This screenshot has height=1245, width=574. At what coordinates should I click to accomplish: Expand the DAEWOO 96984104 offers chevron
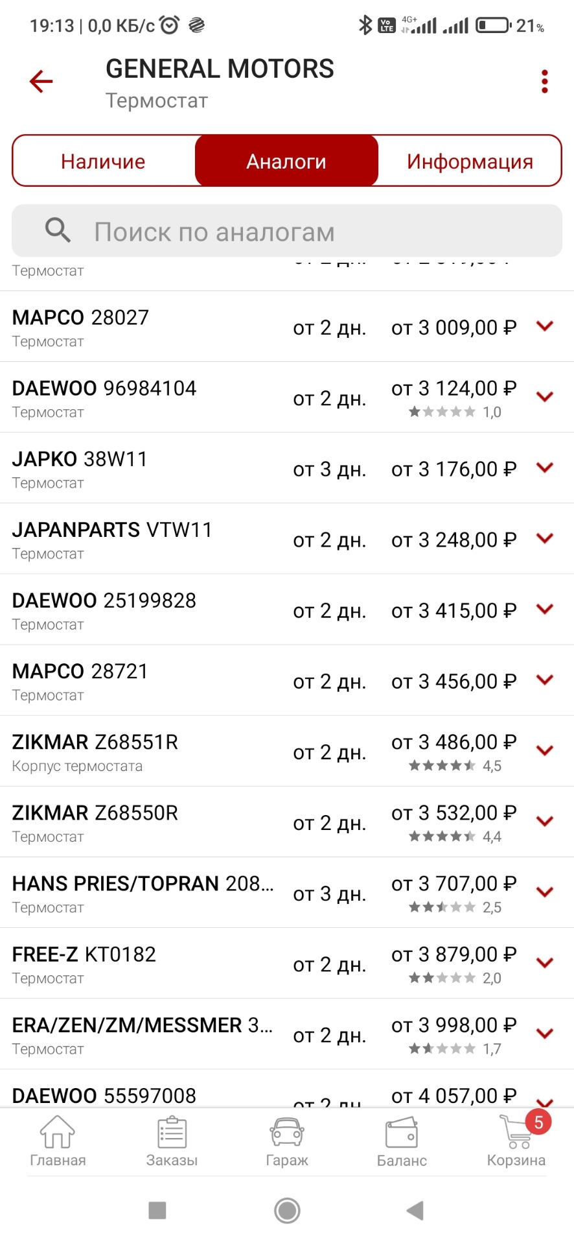(545, 397)
